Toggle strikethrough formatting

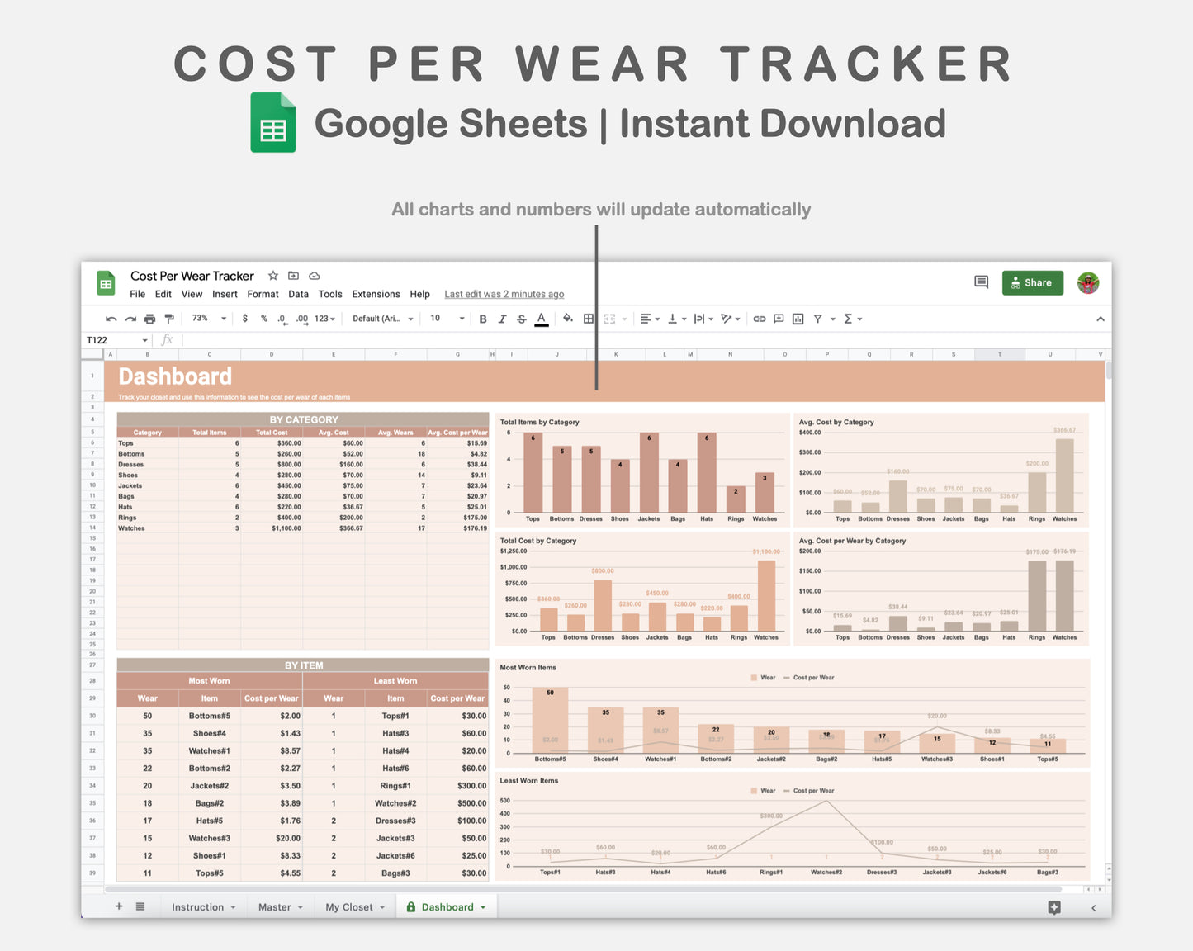pyautogui.click(x=522, y=319)
